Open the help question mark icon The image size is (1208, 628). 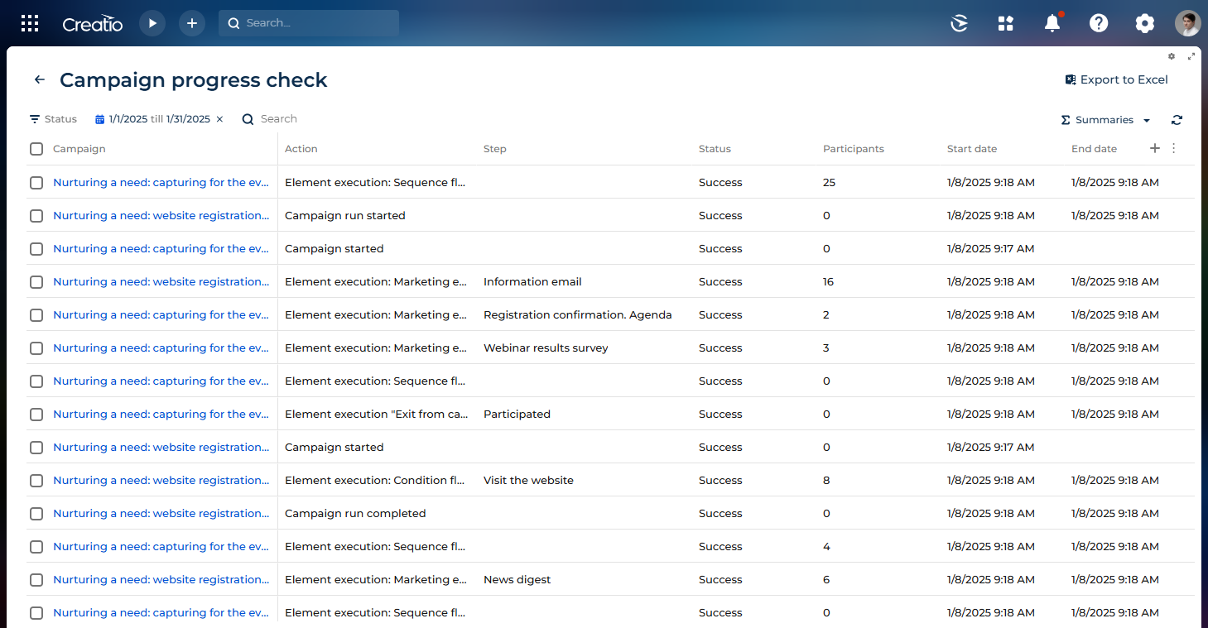click(1099, 23)
